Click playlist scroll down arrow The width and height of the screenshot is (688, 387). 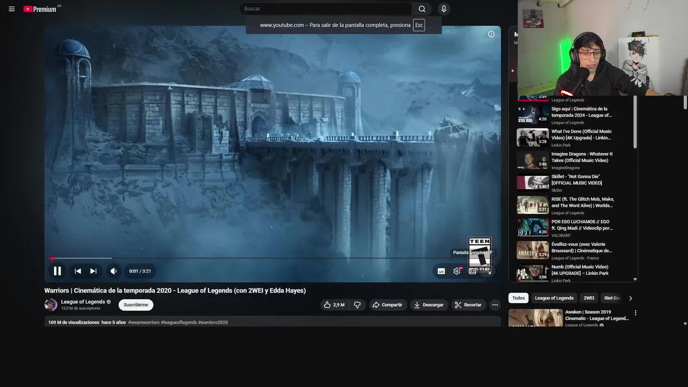[635, 279]
